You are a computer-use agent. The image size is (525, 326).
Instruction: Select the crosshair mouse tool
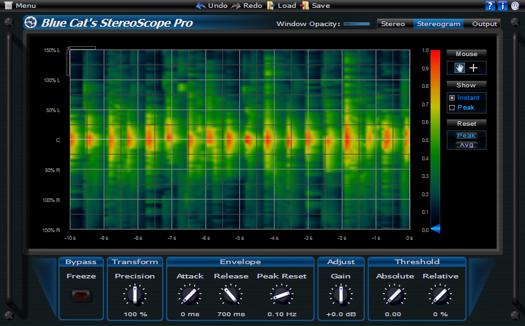473,68
